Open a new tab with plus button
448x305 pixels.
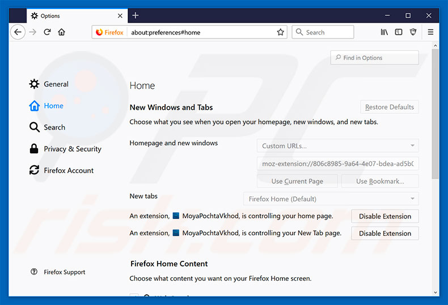tap(136, 15)
